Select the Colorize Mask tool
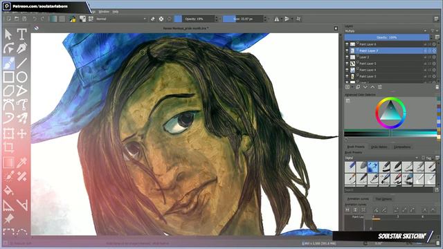Viewport: 443px width, 249px height. pyautogui.click(x=8, y=176)
